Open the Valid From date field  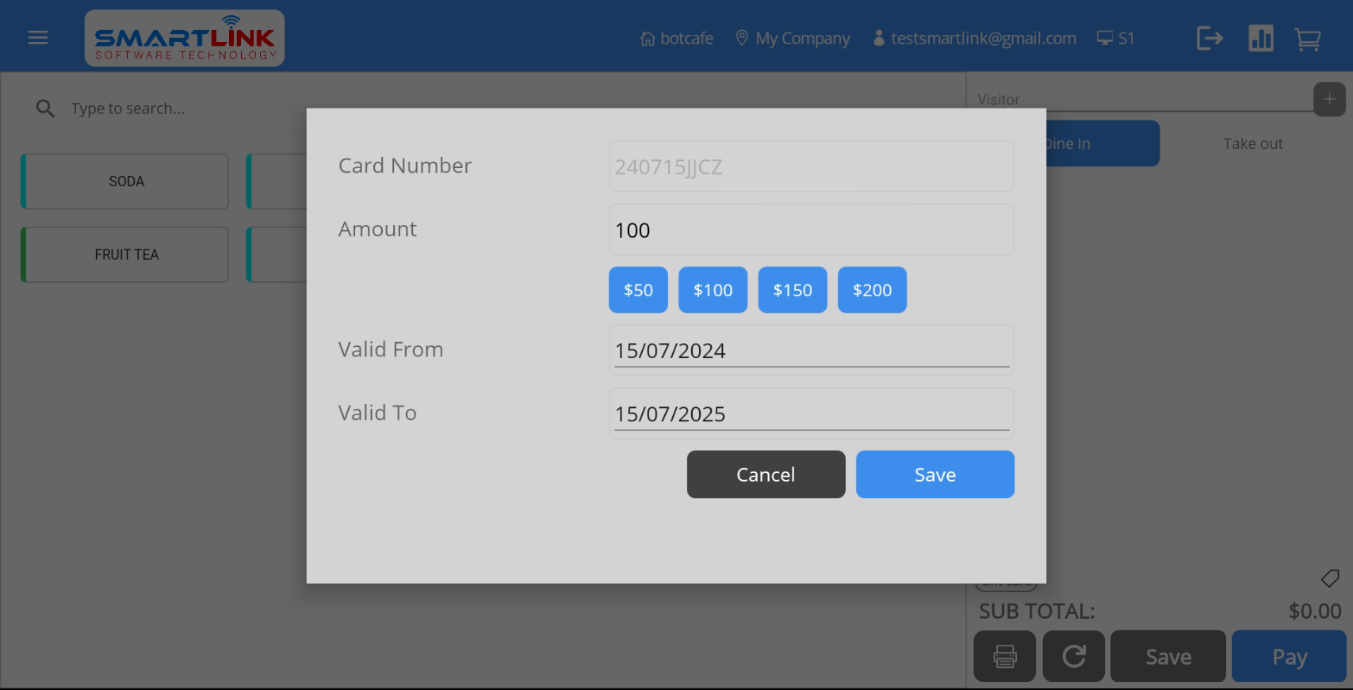pos(811,350)
